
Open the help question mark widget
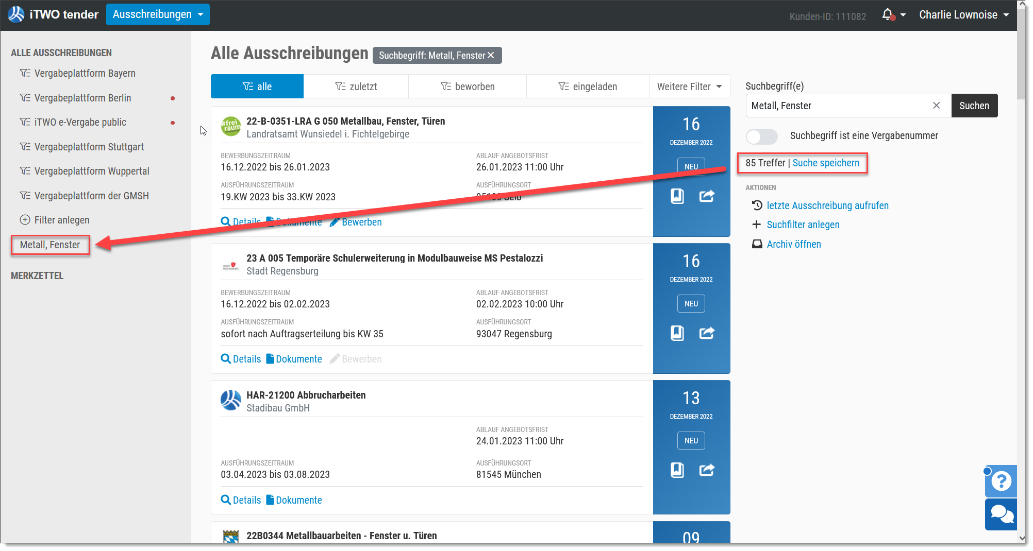click(x=1001, y=481)
